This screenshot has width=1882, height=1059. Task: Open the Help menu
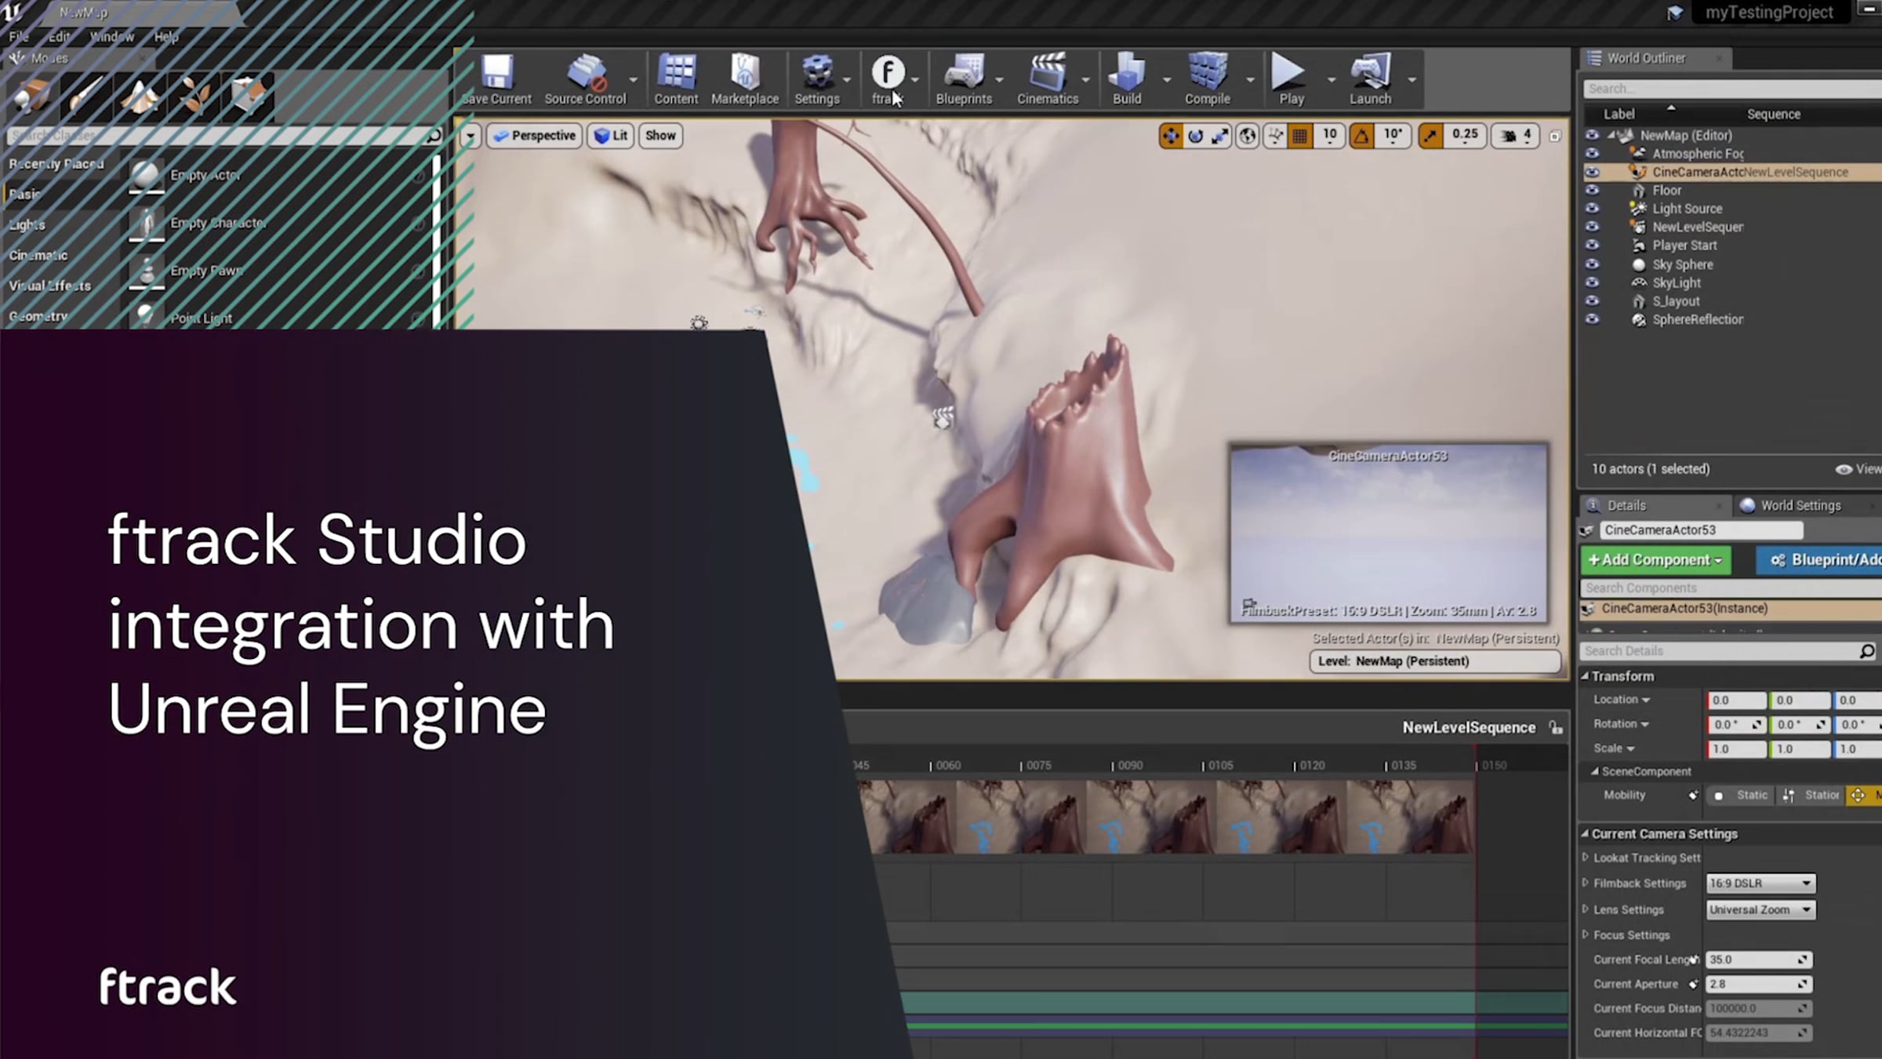pos(166,37)
